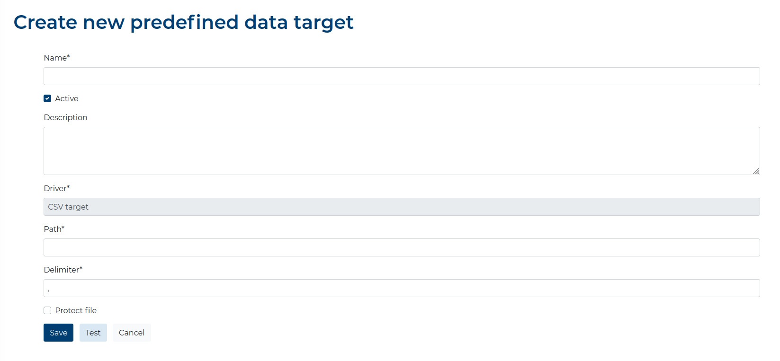Open the Driver CSV target field

click(x=402, y=207)
